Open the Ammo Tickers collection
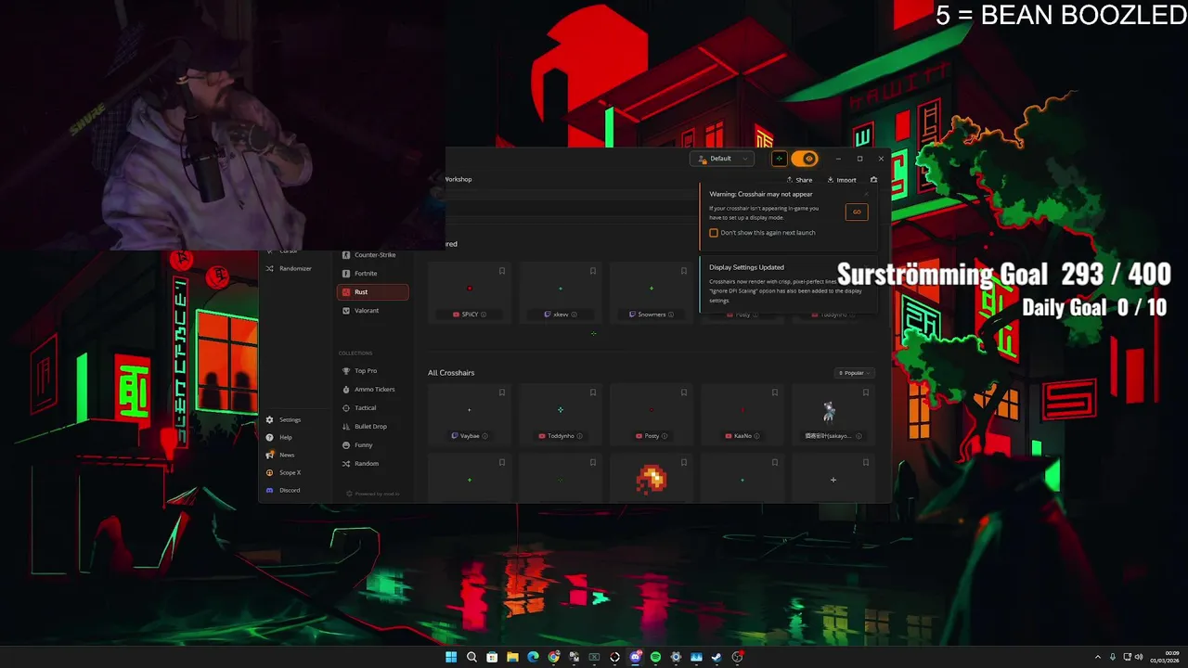 click(x=372, y=390)
